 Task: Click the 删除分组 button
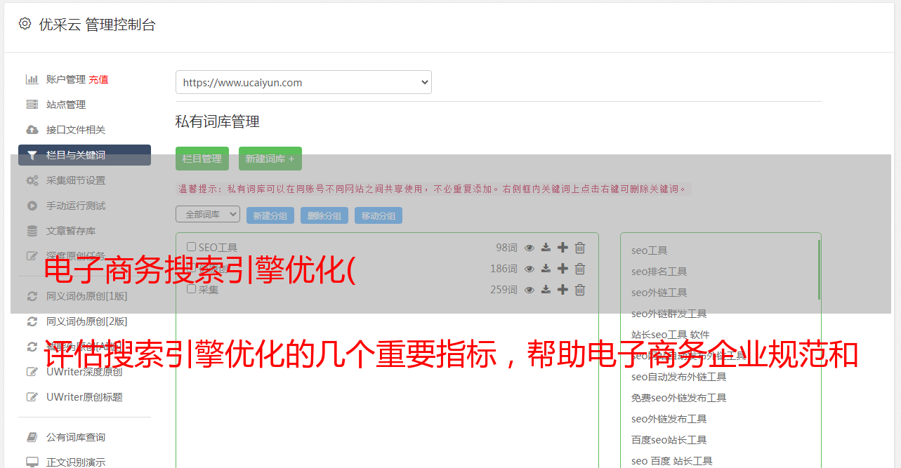(x=324, y=215)
